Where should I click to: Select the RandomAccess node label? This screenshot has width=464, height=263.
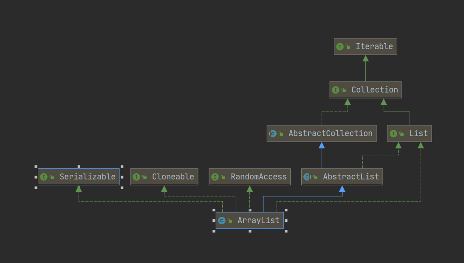point(258,177)
